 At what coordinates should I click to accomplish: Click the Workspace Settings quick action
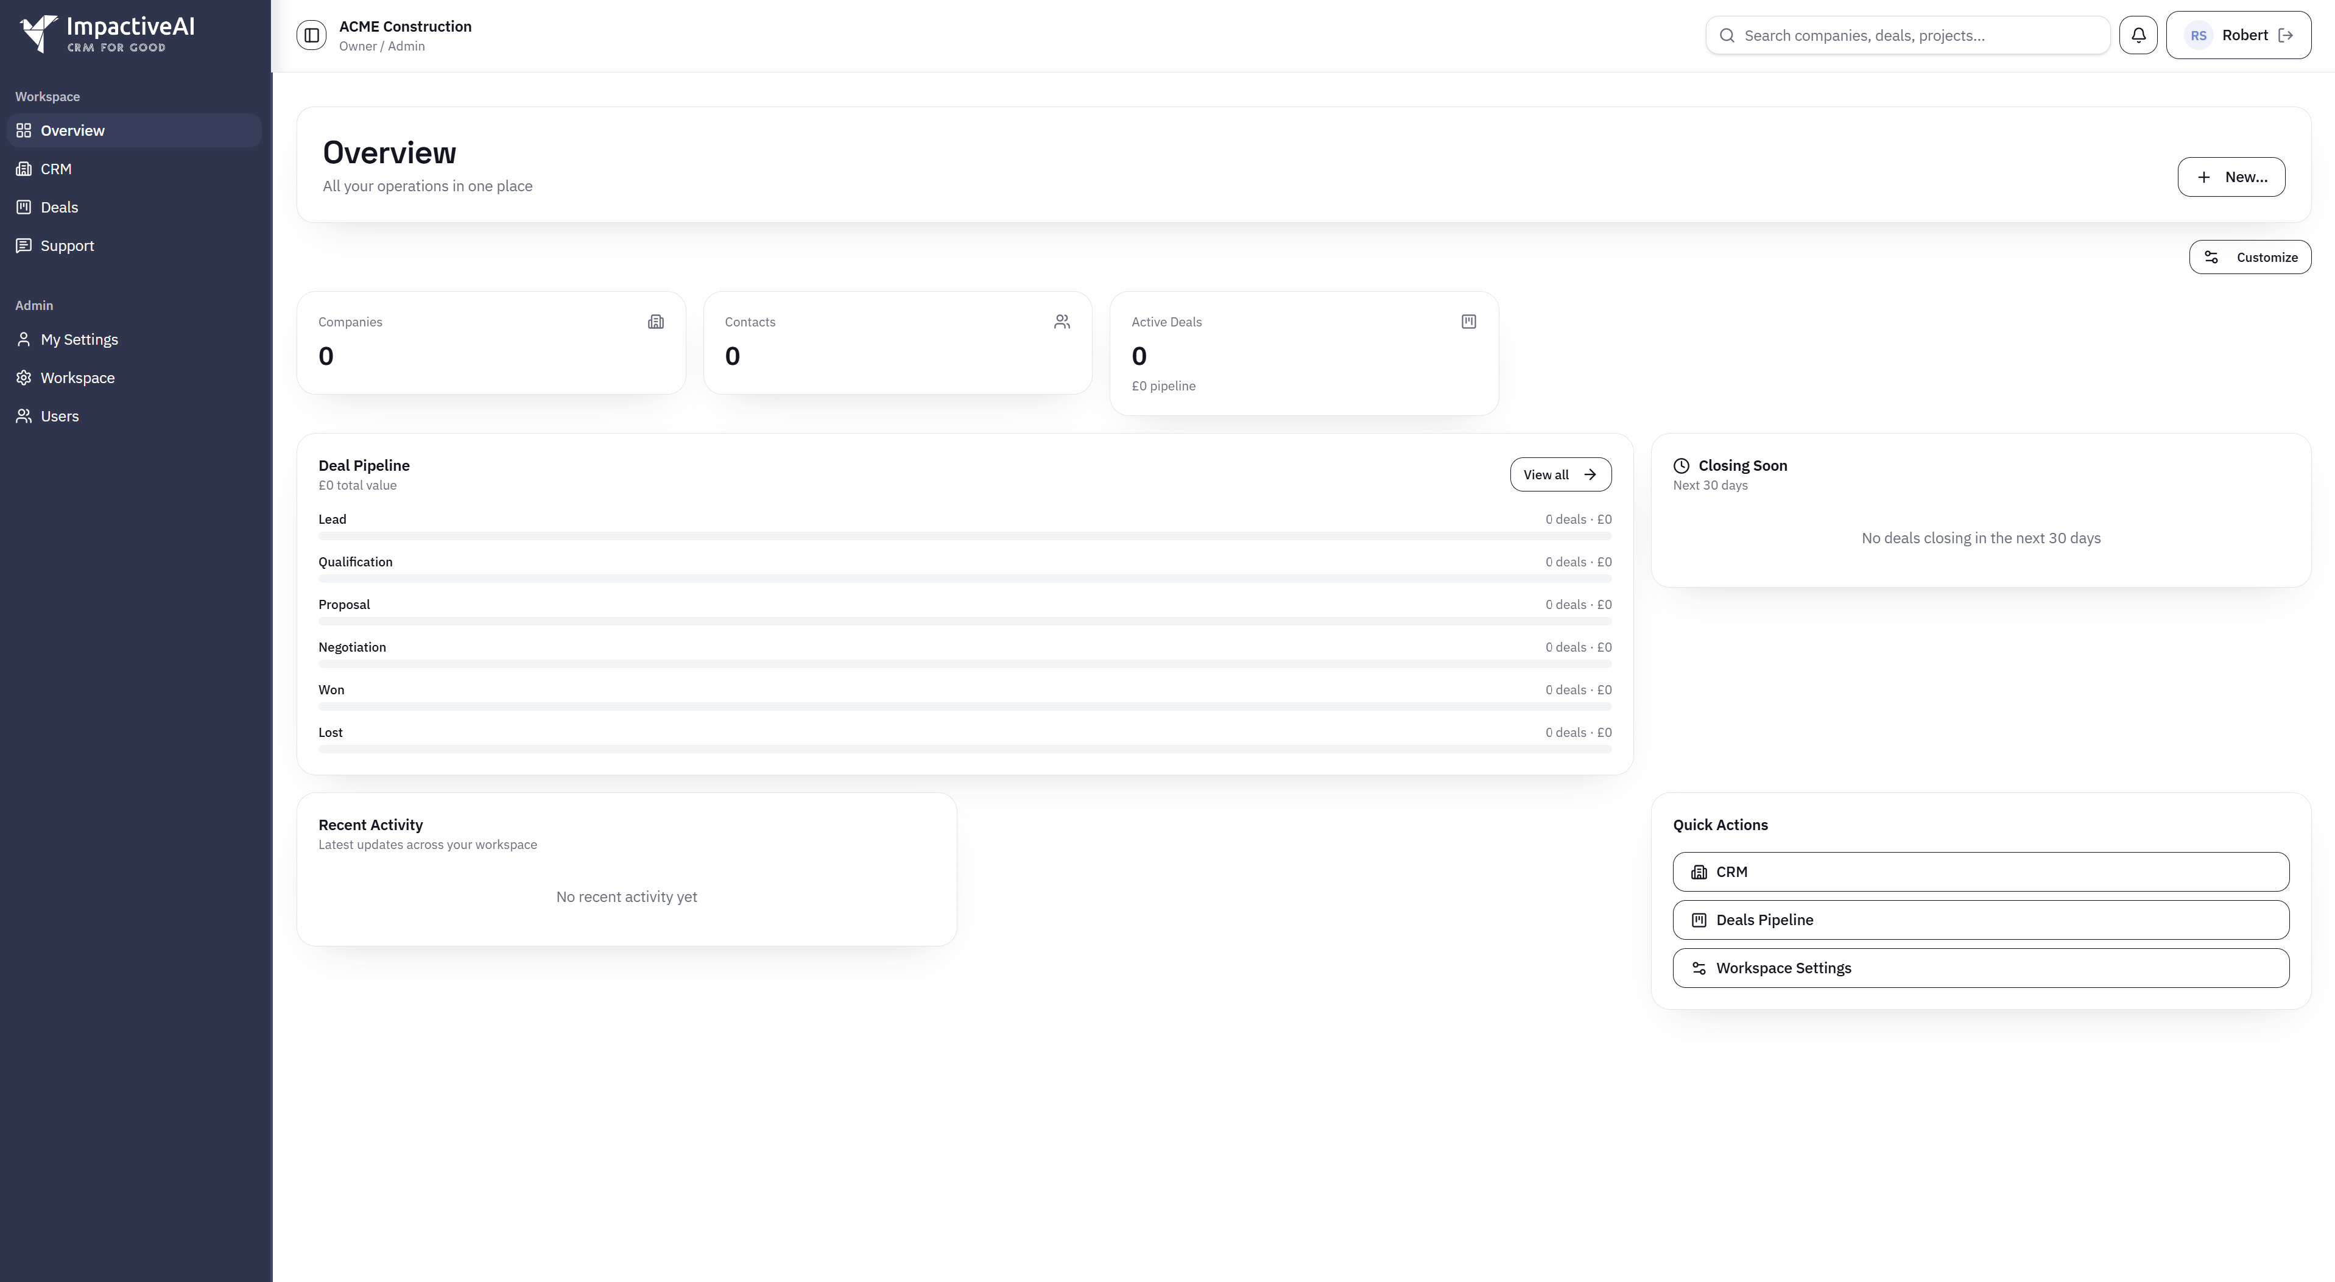tap(1980, 968)
